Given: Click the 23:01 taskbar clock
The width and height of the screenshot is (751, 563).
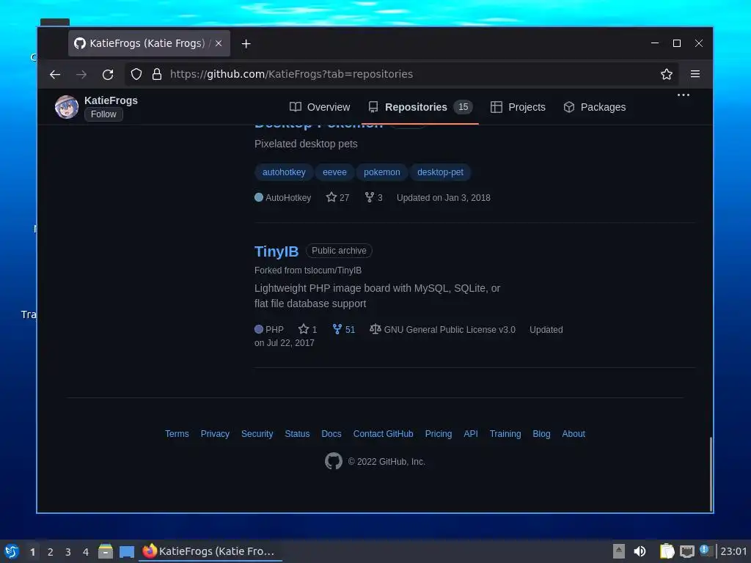Looking at the screenshot, I should point(733,551).
